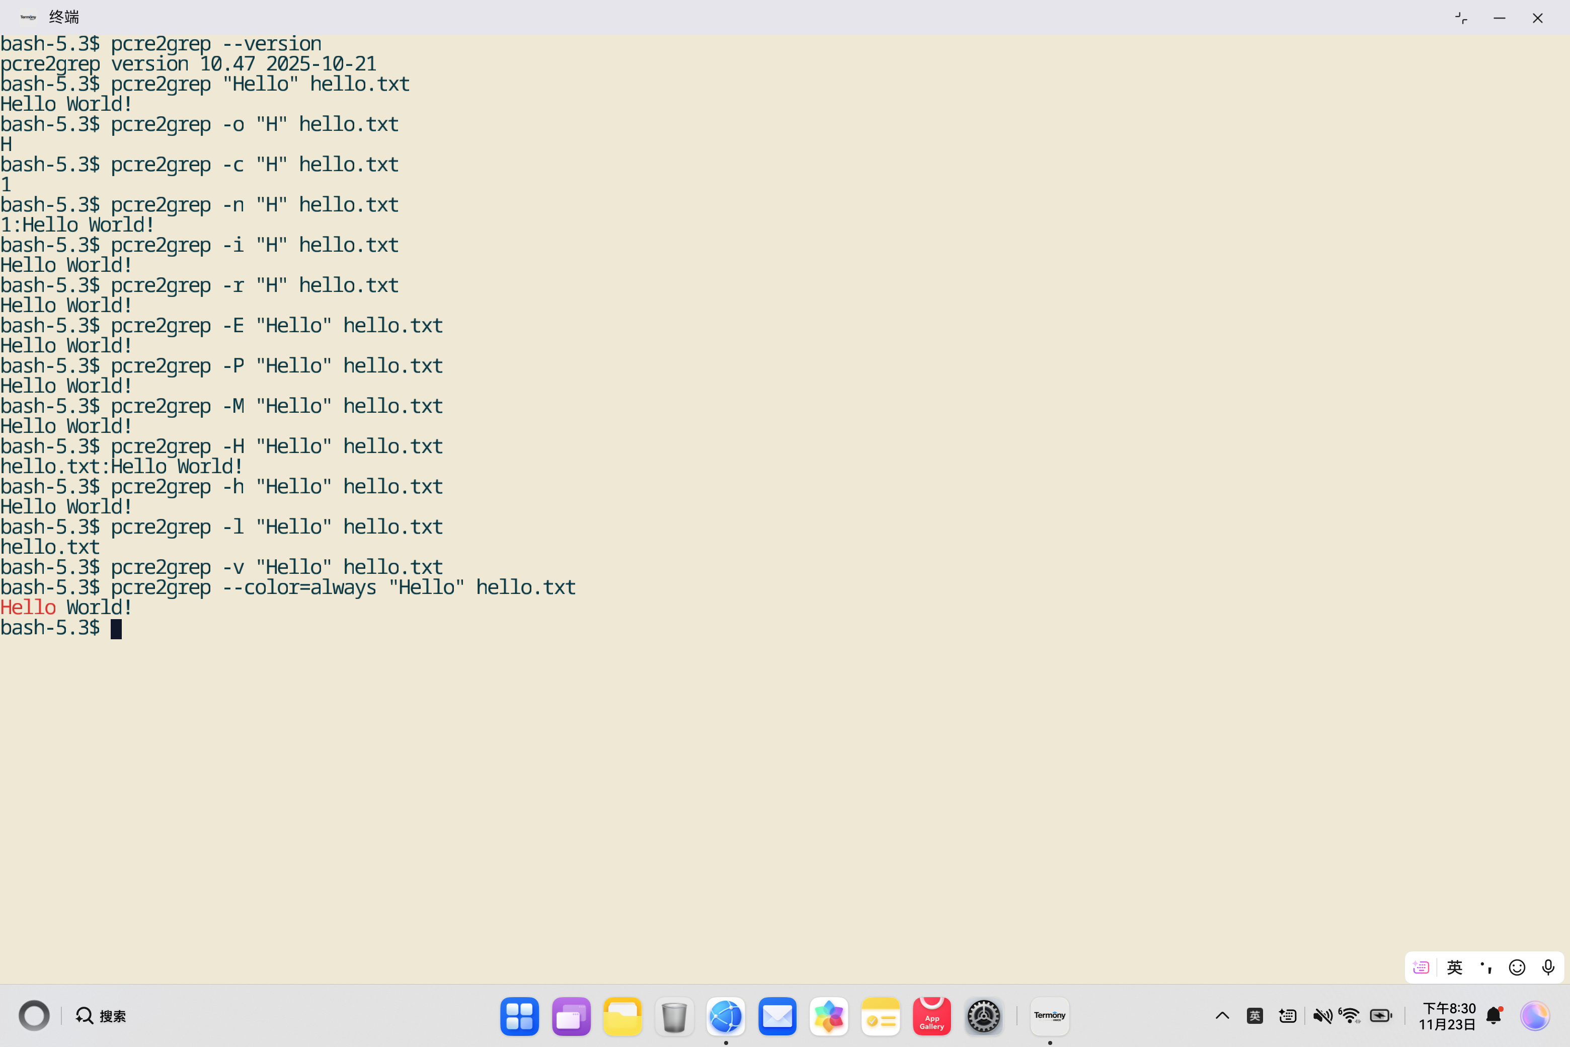Click the 搜索 search button
1570x1047 pixels.
(x=101, y=1016)
